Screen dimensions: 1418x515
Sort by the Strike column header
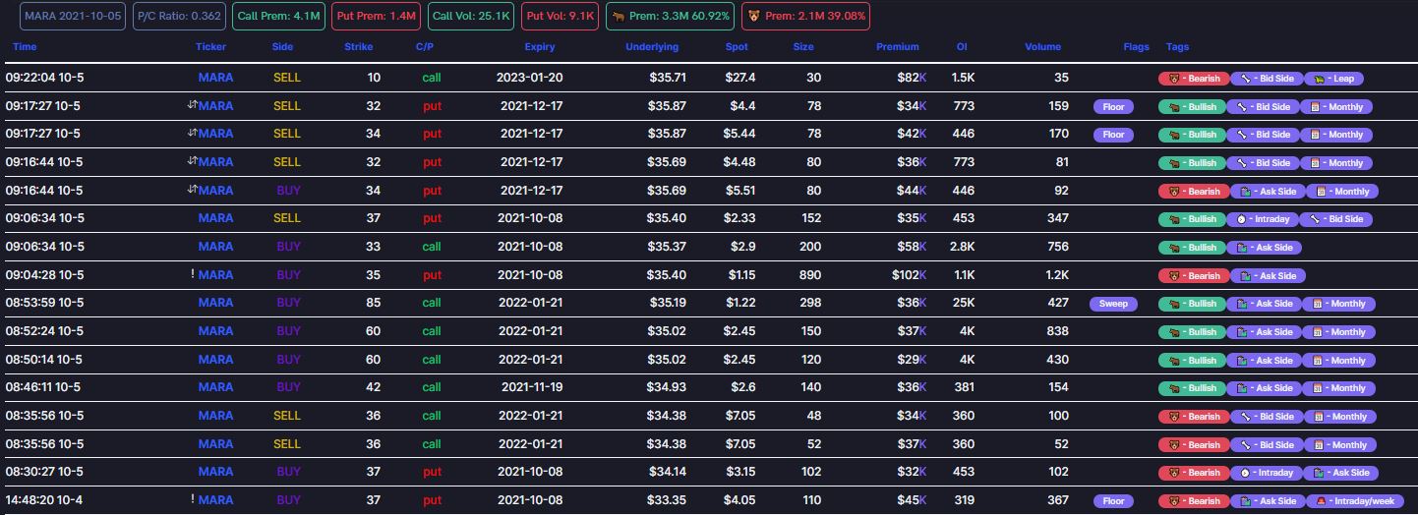[x=359, y=46]
